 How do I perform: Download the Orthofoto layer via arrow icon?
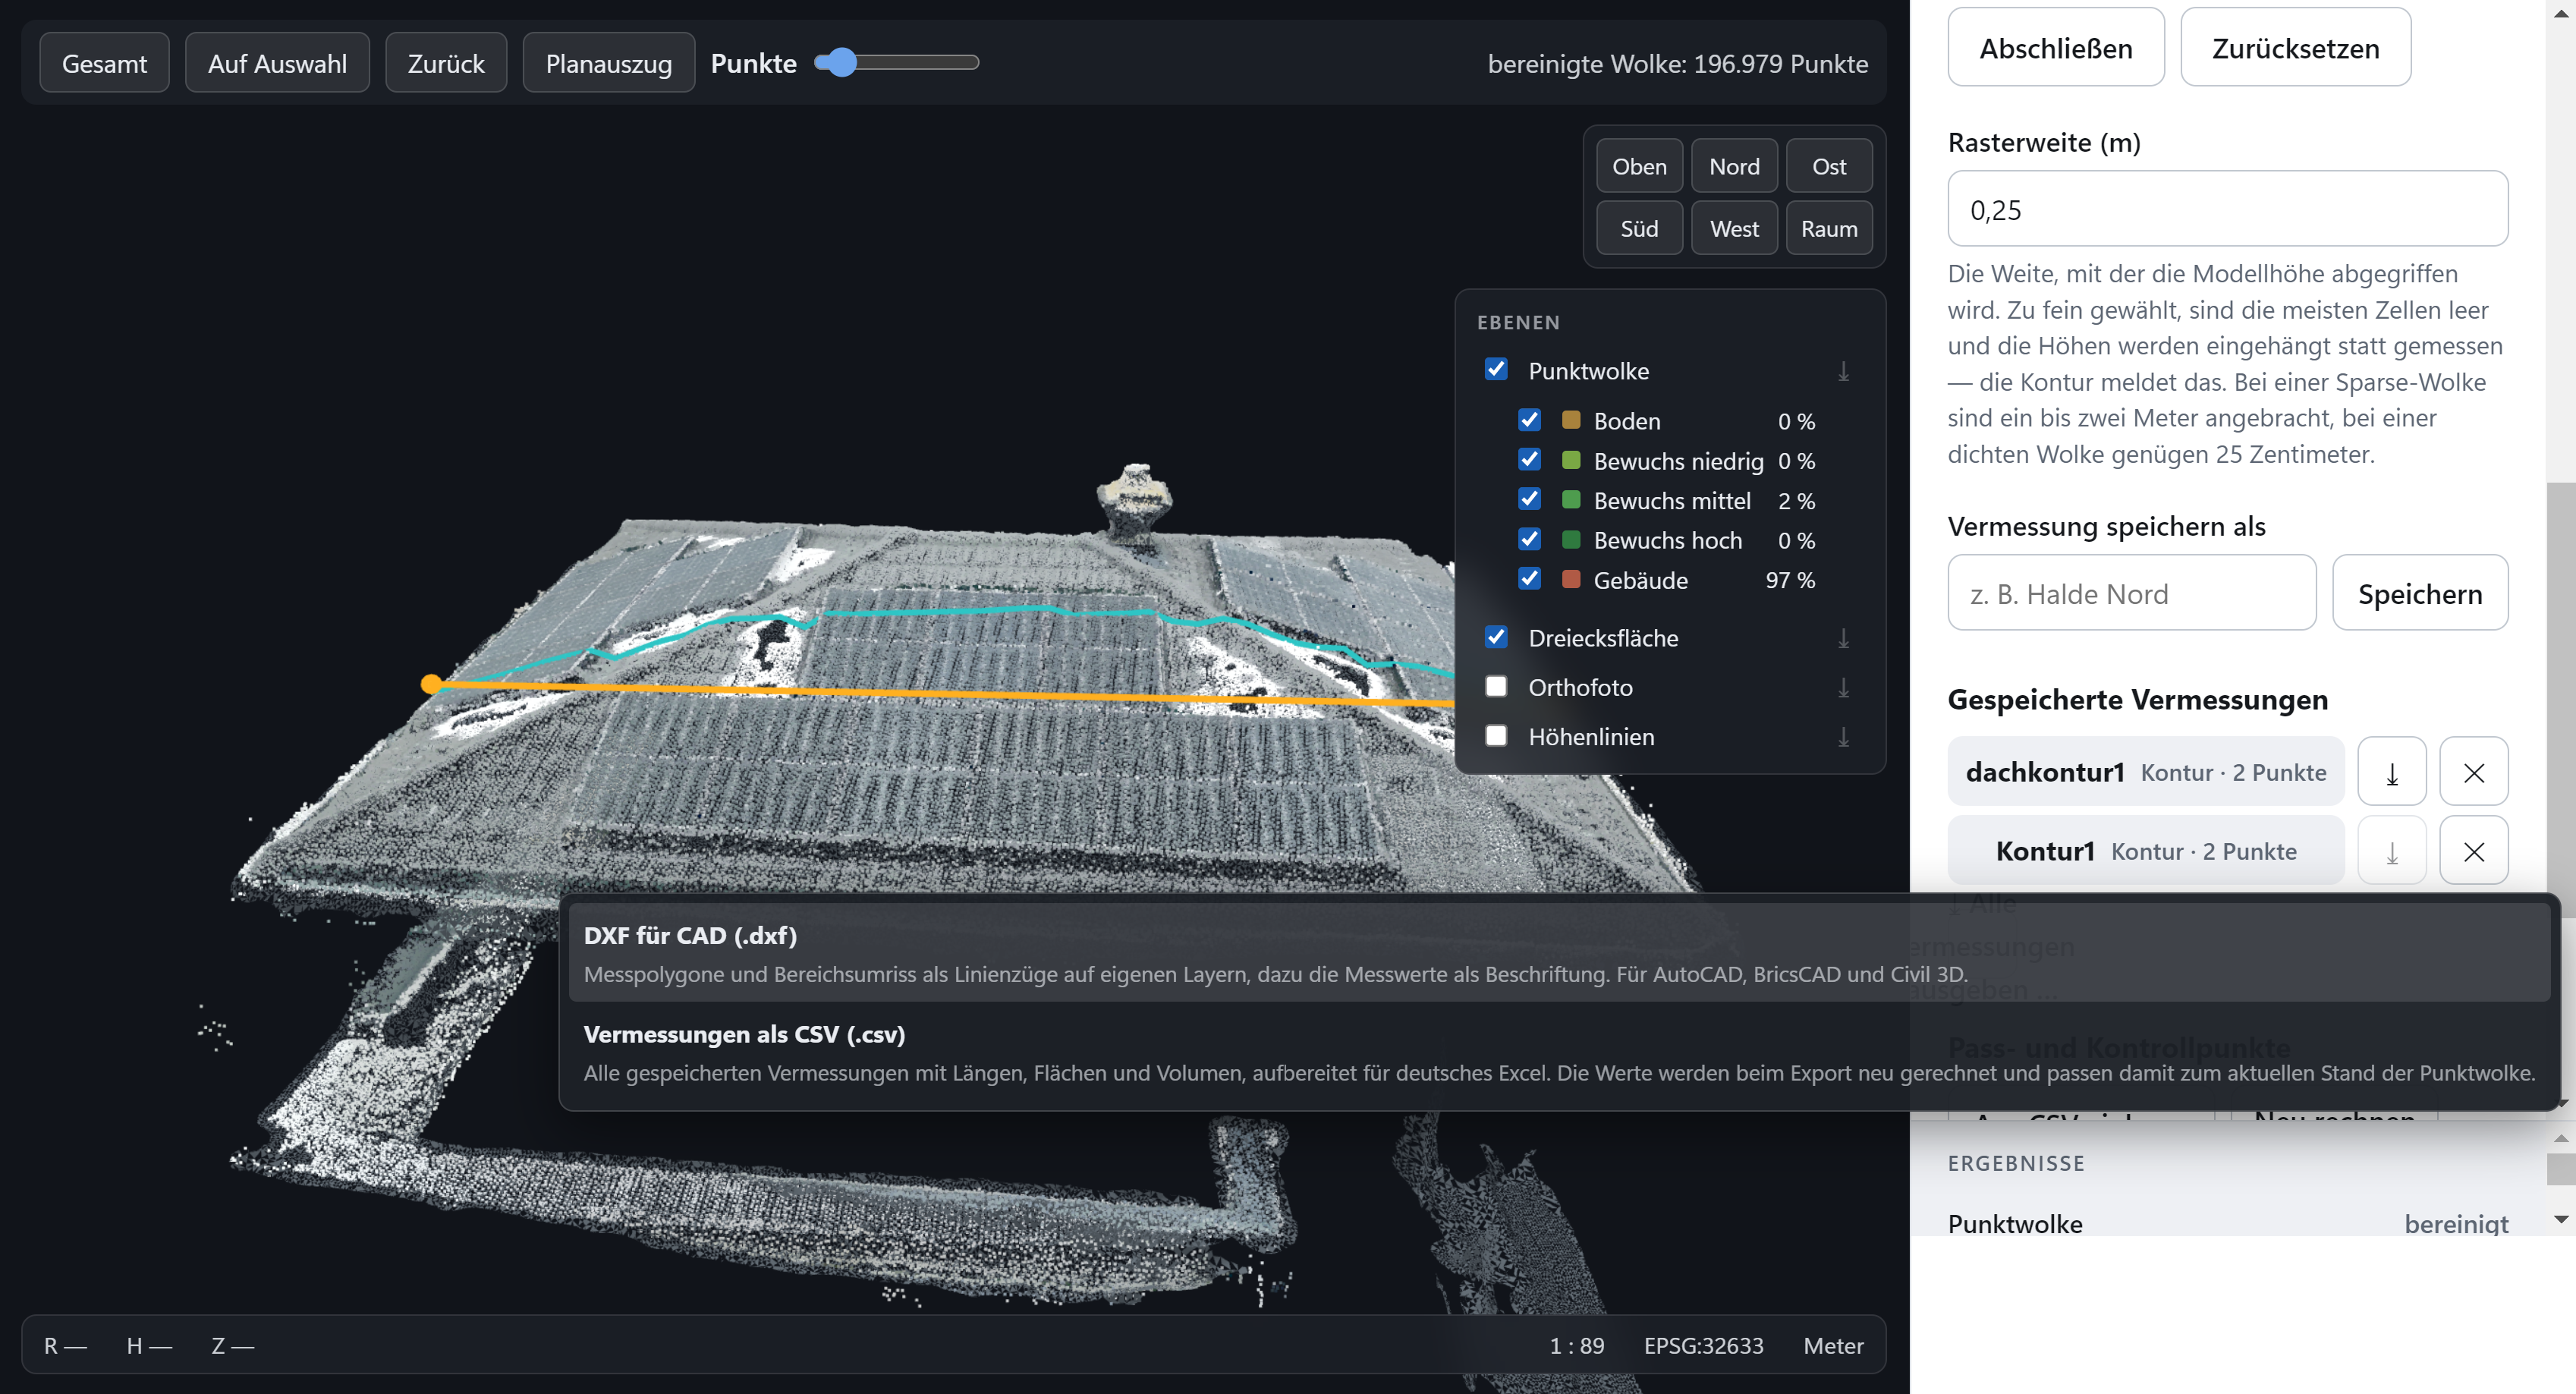coord(1843,687)
